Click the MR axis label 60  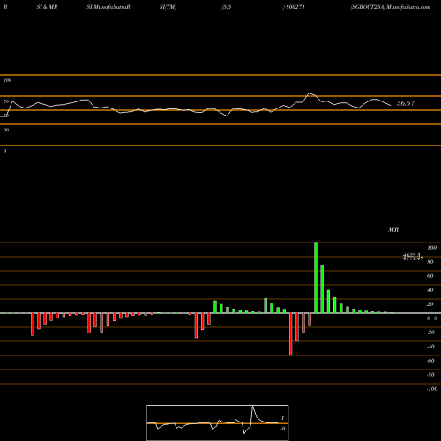(430, 276)
